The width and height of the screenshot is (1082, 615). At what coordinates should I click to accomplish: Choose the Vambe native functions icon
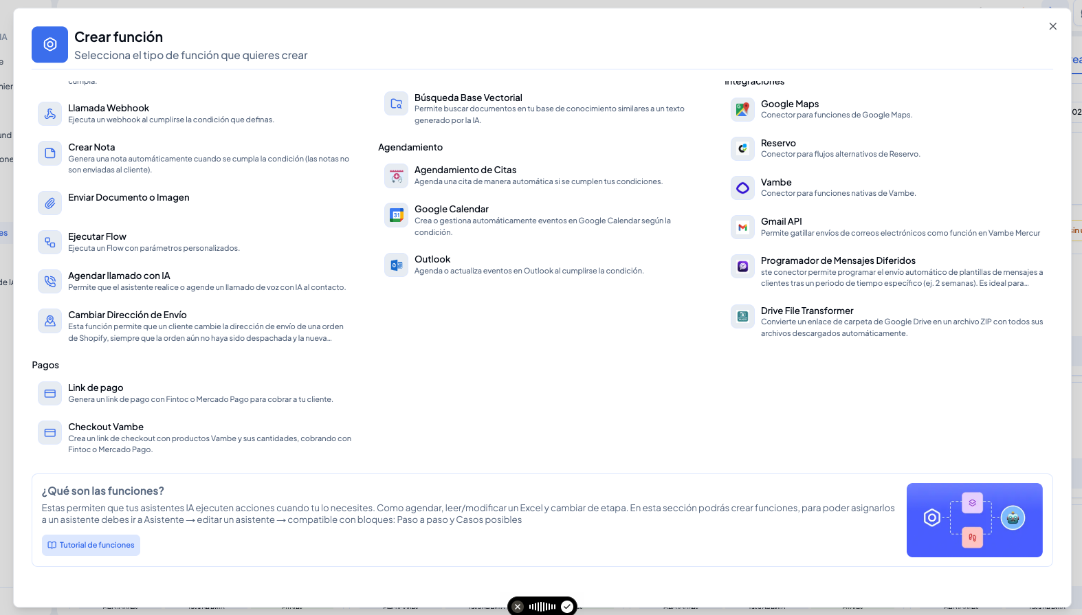(x=743, y=188)
